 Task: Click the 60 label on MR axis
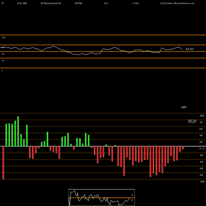click(201, 129)
